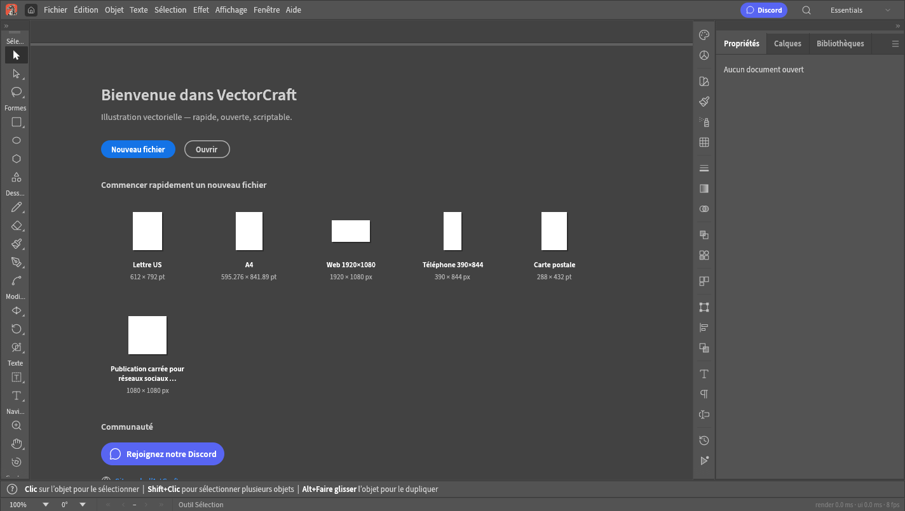Switch to the Calques tab

pos(787,44)
